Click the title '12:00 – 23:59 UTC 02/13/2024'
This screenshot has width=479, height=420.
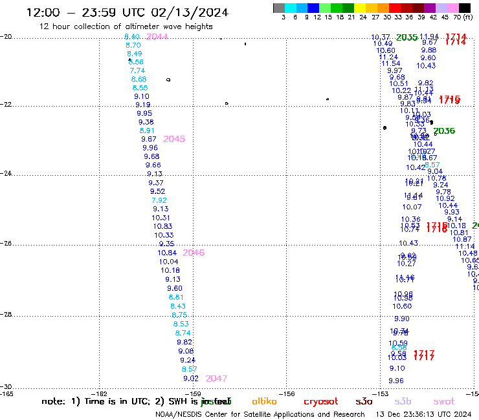point(128,12)
